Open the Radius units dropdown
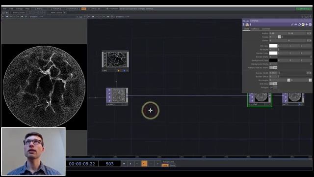The height and width of the screenshot is (177, 314). click(309, 33)
